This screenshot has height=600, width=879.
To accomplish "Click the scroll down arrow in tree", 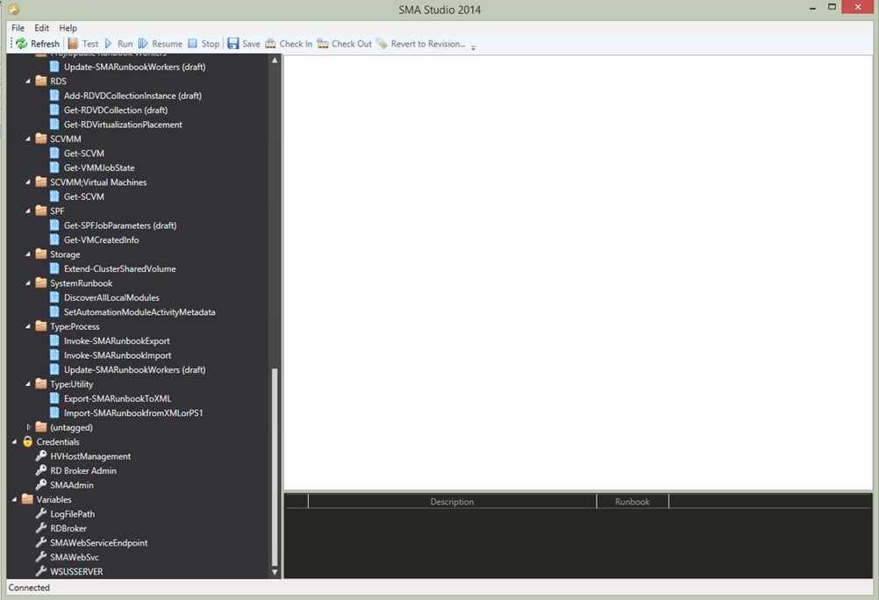I will [275, 572].
